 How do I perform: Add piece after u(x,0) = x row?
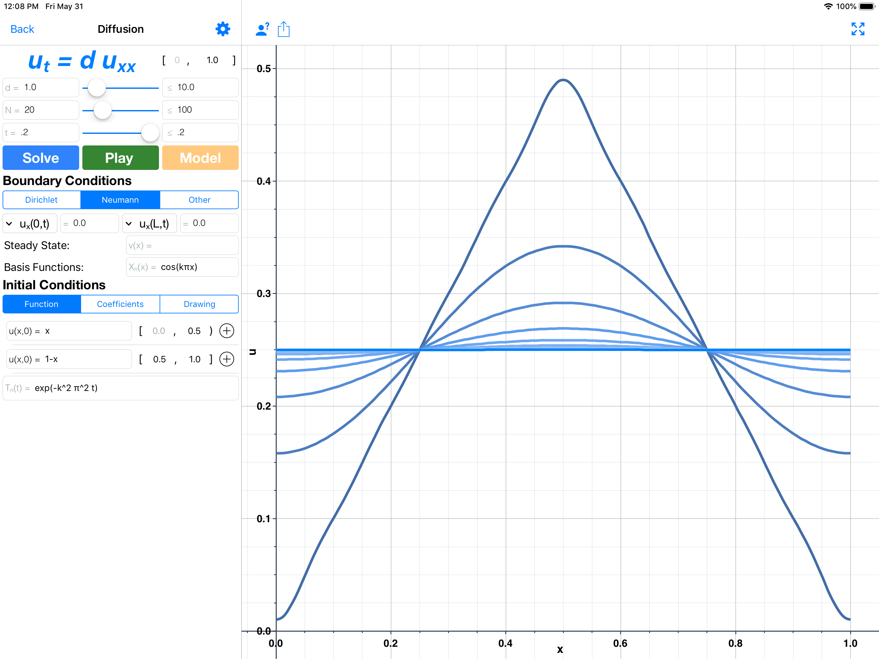click(x=227, y=331)
